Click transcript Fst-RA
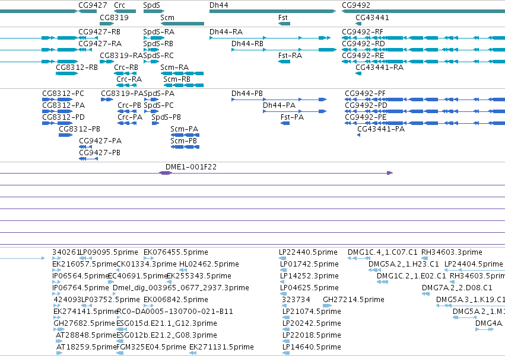The width and height of the screenshot is (505, 356). [x=284, y=62]
